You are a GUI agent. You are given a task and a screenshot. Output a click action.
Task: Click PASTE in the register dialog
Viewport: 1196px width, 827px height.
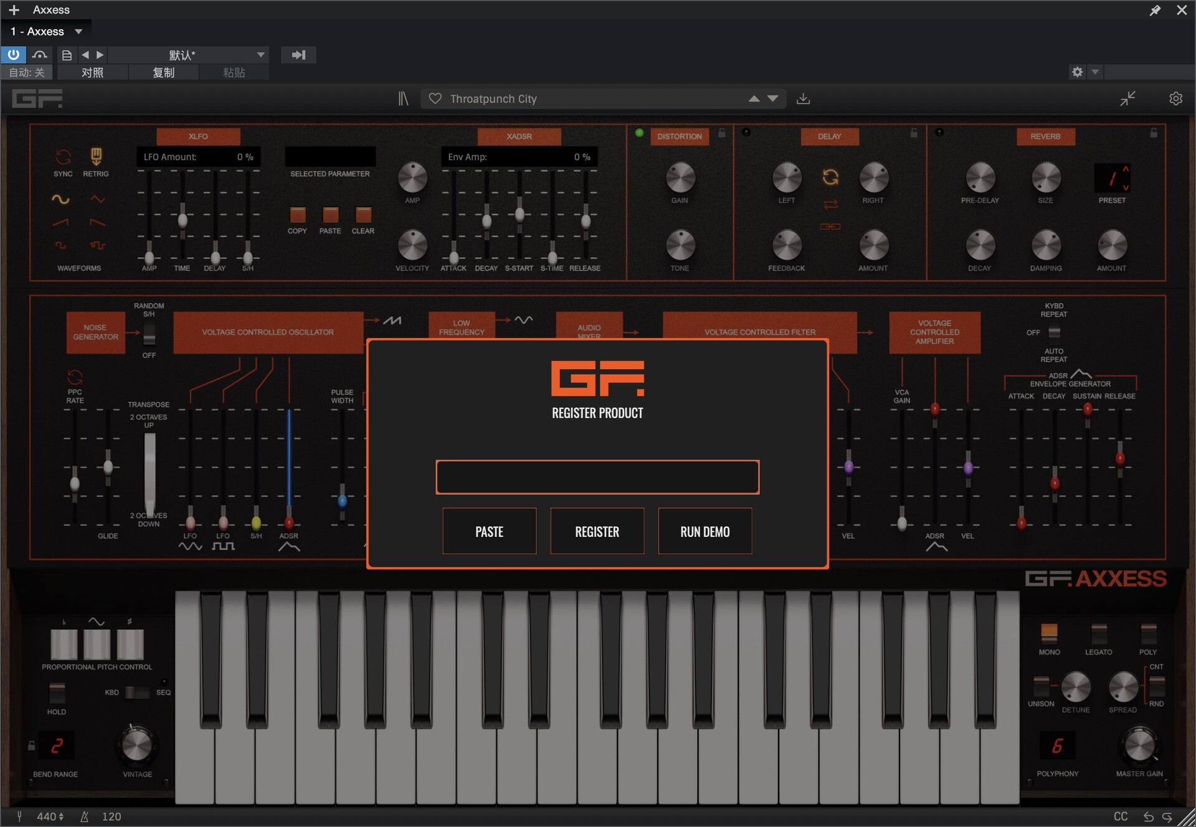point(489,531)
